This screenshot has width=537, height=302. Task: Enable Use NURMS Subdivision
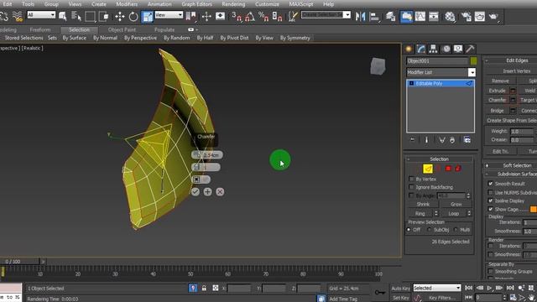(490, 192)
